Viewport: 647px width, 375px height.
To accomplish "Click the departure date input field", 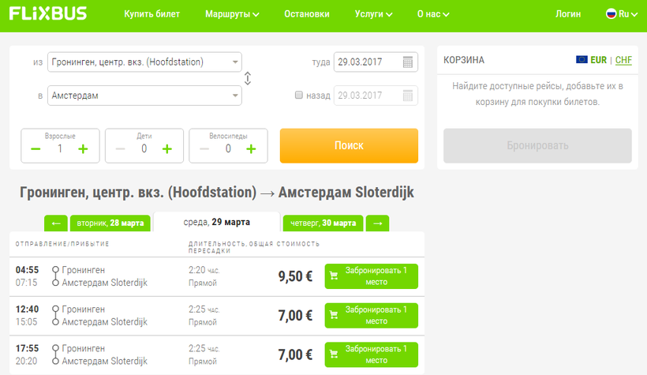I will click(x=367, y=62).
